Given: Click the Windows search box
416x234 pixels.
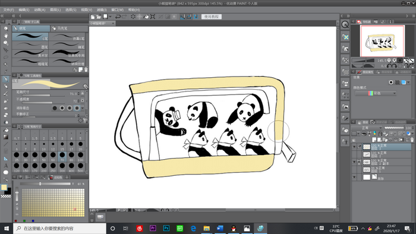Looking at the screenshot, I should pyautogui.click(x=59, y=228).
